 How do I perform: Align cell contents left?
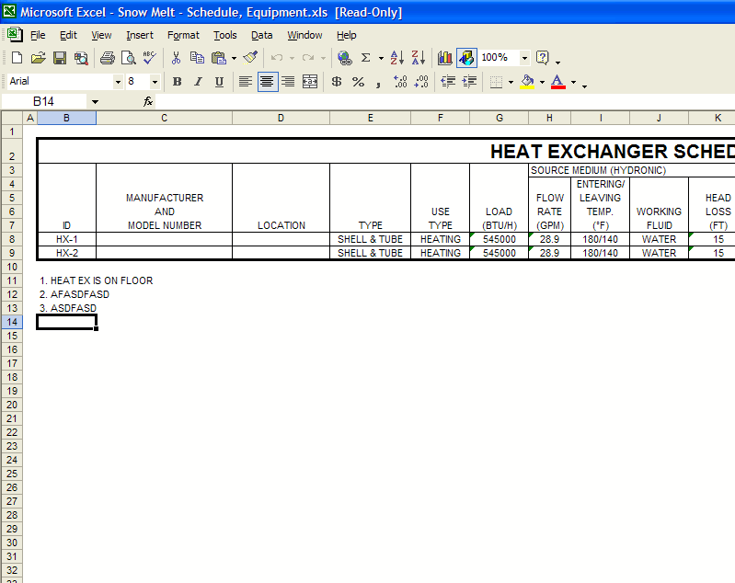(x=246, y=82)
